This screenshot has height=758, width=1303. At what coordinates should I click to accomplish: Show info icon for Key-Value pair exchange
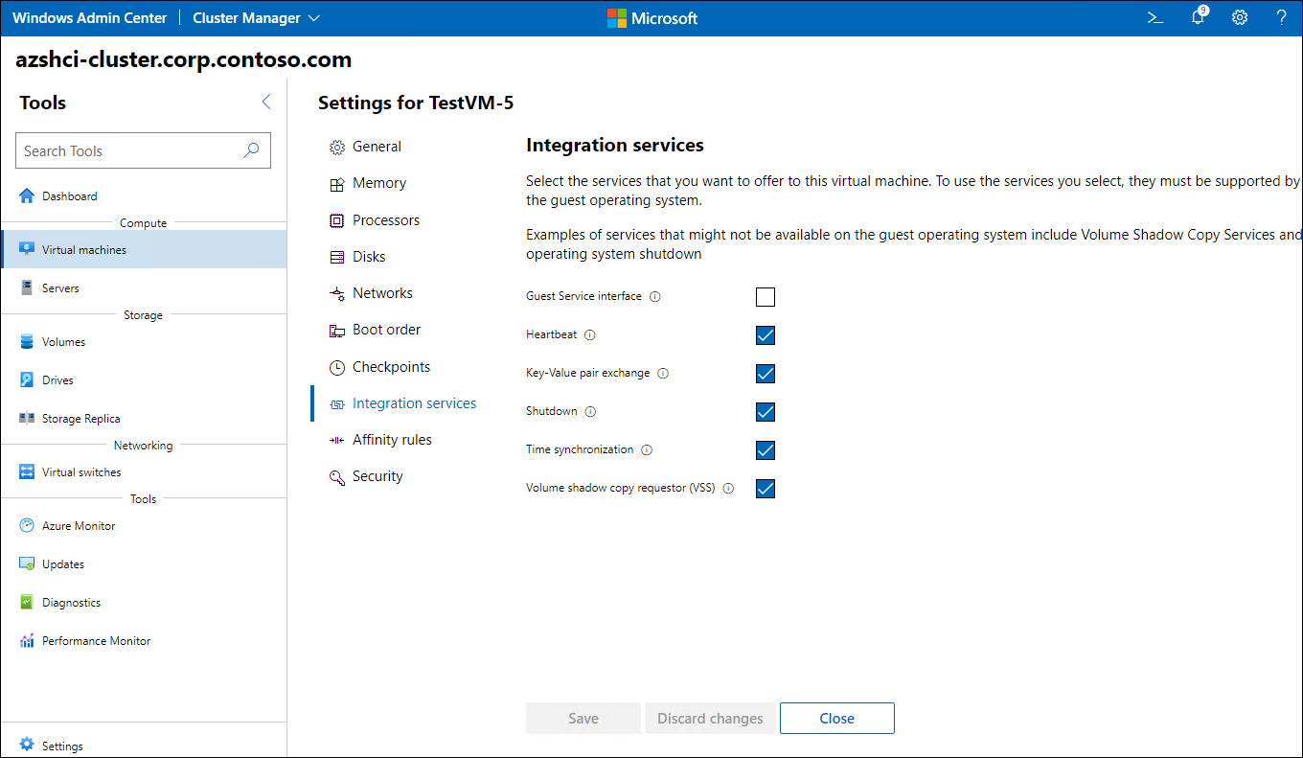tap(663, 374)
